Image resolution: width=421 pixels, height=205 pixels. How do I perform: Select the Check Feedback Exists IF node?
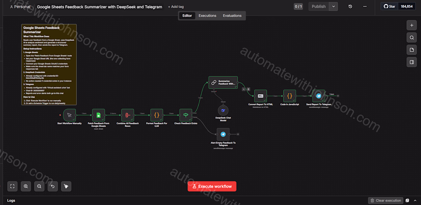tap(186, 115)
